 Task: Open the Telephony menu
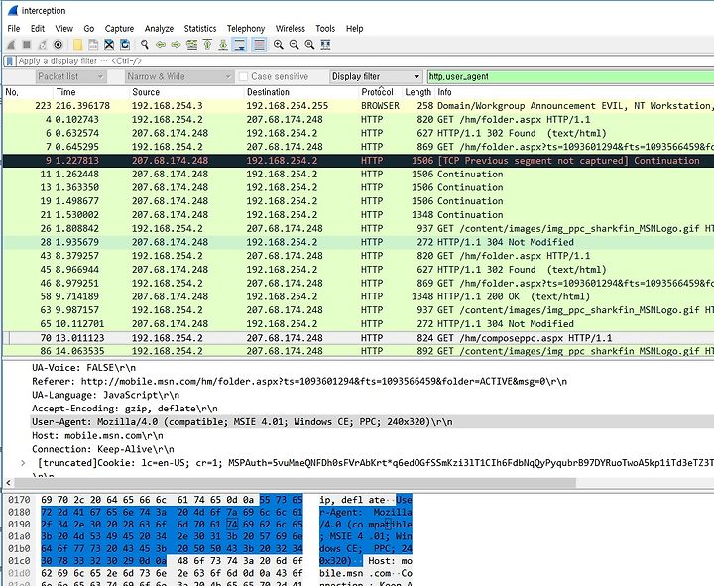[246, 28]
